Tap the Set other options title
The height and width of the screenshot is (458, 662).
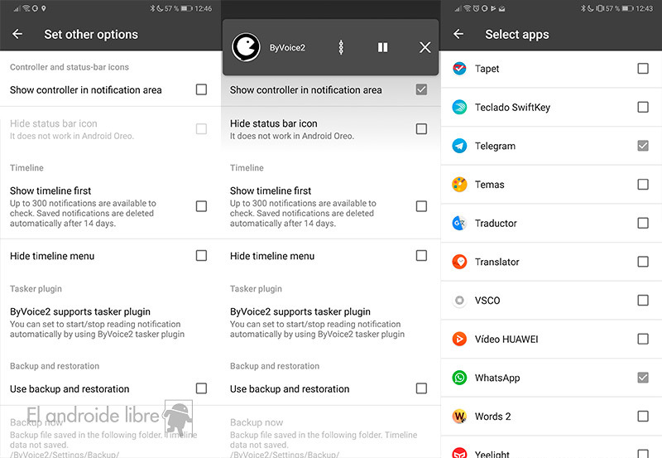pyautogui.click(x=91, y=34)
